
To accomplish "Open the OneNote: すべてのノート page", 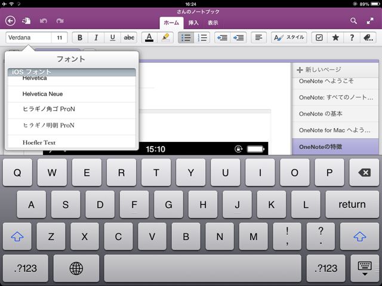I will tap(335, 97).
